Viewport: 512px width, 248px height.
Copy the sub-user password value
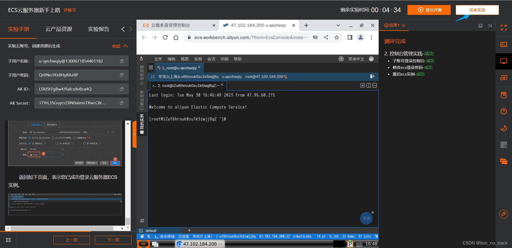point(122,75)
